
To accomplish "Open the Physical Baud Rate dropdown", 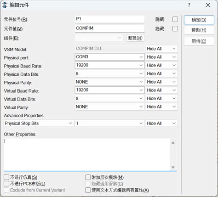I will [x=109, y=65].
